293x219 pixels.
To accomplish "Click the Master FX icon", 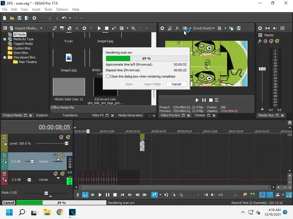I will tap(260, 41).
